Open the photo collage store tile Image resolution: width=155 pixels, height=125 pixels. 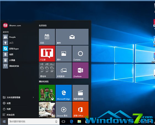coord(47,110)
